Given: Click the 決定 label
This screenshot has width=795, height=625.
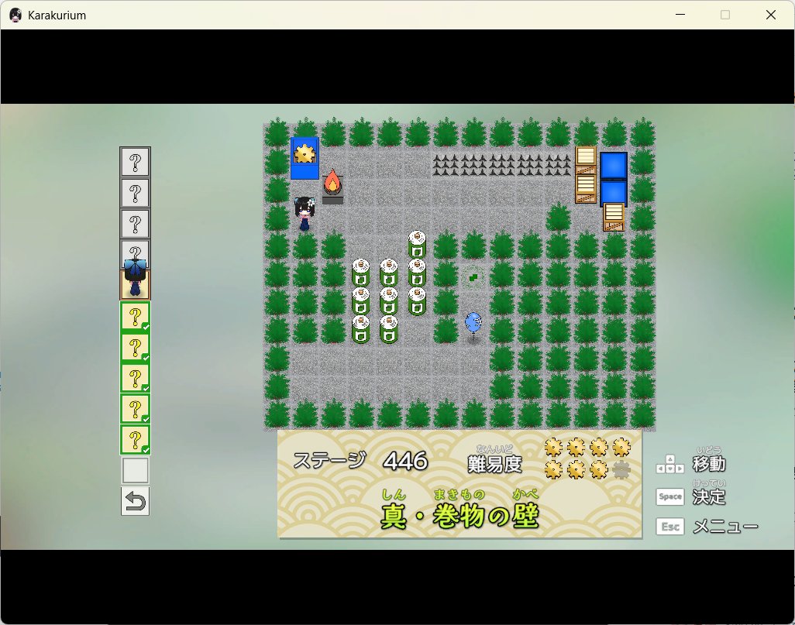Looking at the screenshot, I should click(709, 496).
